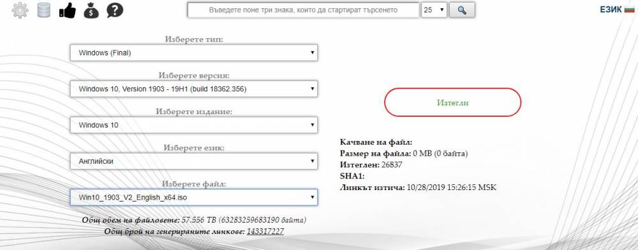Viewport: 638px width, 250px height.
Task: Open the Английски language dropdown
Action: click(194, 161)
